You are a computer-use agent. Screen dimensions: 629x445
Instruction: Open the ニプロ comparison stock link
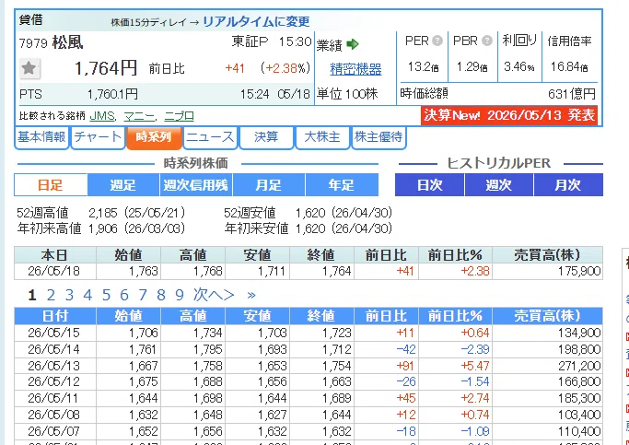pyautogui.click(x=180, y=116)
